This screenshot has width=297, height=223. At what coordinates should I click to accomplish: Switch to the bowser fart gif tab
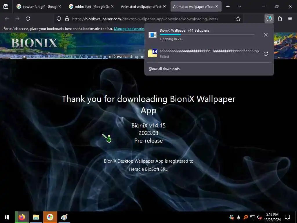(x=39, y=7)
